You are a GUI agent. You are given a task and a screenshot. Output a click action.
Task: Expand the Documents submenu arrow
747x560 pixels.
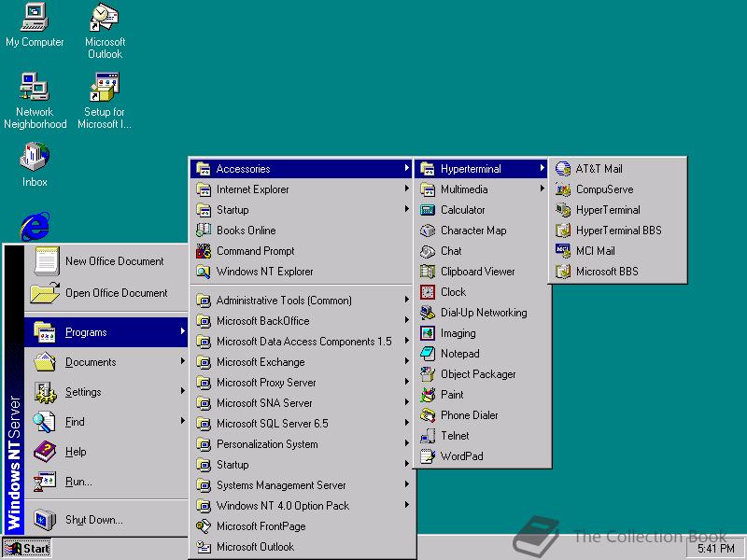click(182, 361)
